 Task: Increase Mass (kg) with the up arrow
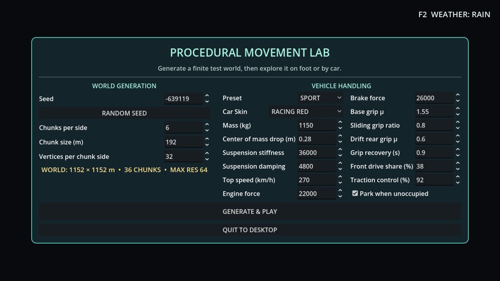pos(340,122)
